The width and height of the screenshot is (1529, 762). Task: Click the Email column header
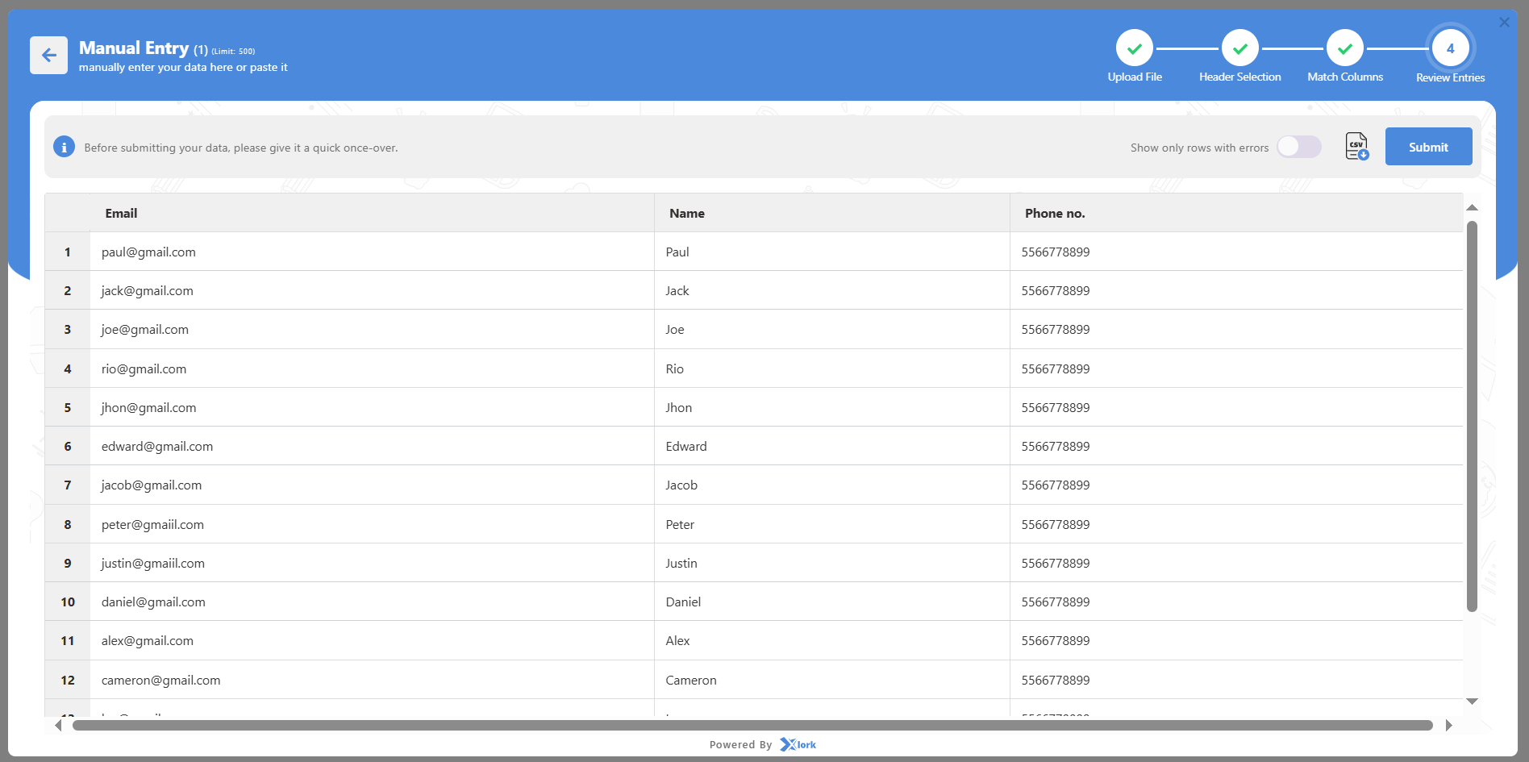click(121, 214)
